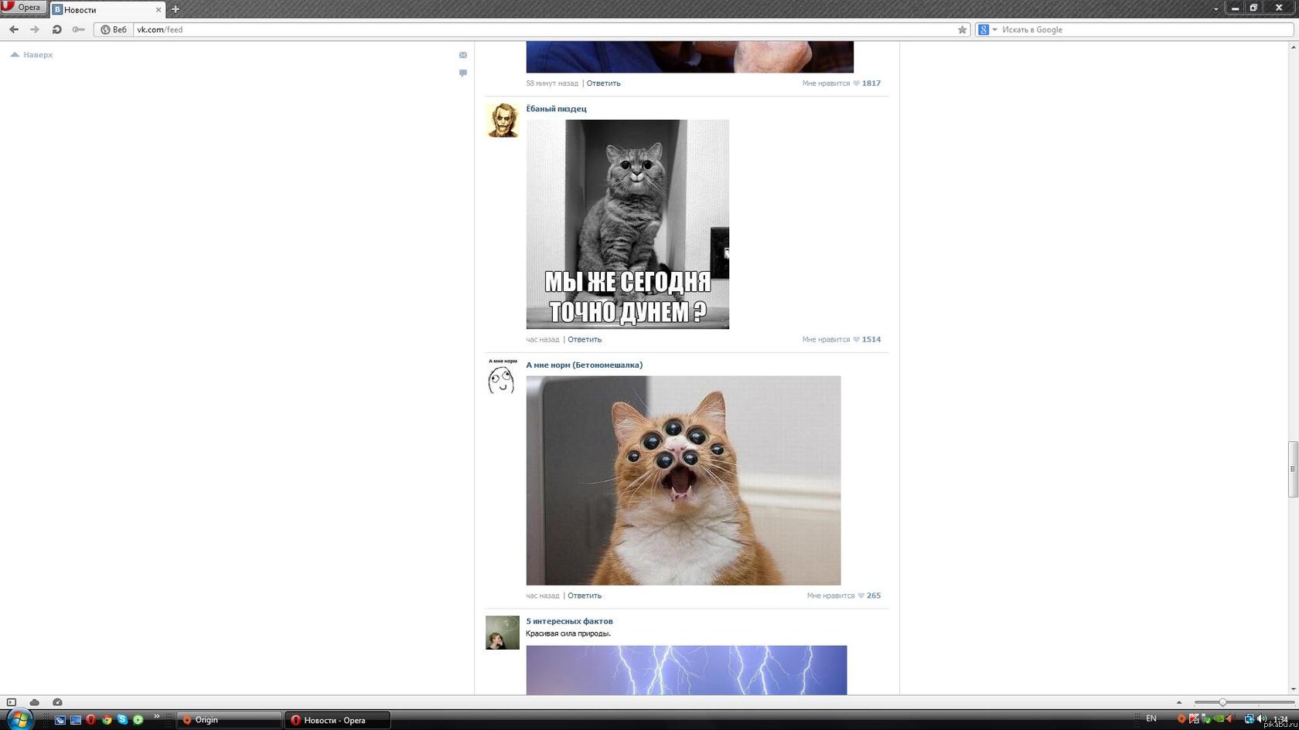Open the Opera main menu

tap(23, 8)
